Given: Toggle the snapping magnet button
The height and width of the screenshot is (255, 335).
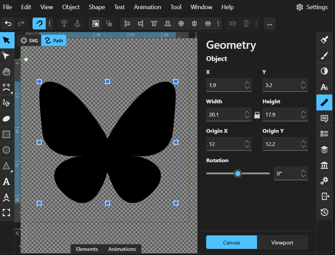Looking at the screenshot, I should (39, 23).
